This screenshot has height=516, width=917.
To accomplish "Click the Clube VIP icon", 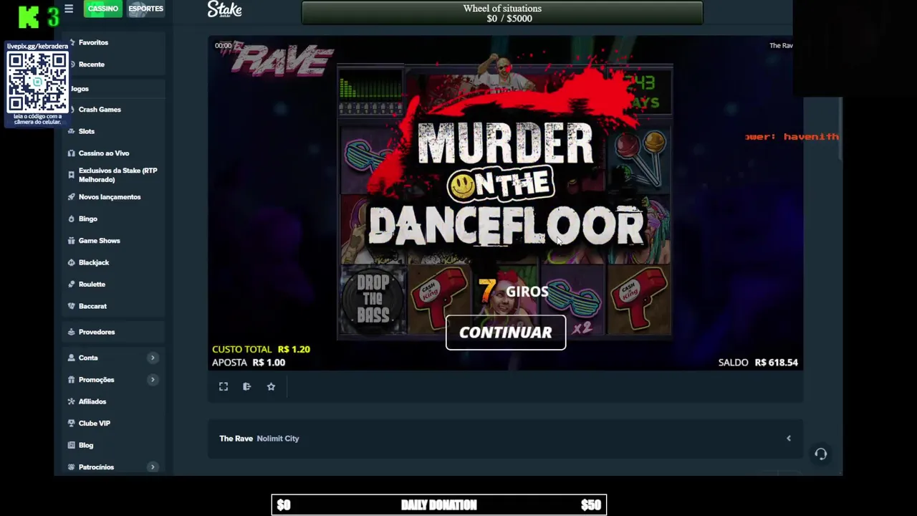I will point(72,424).
